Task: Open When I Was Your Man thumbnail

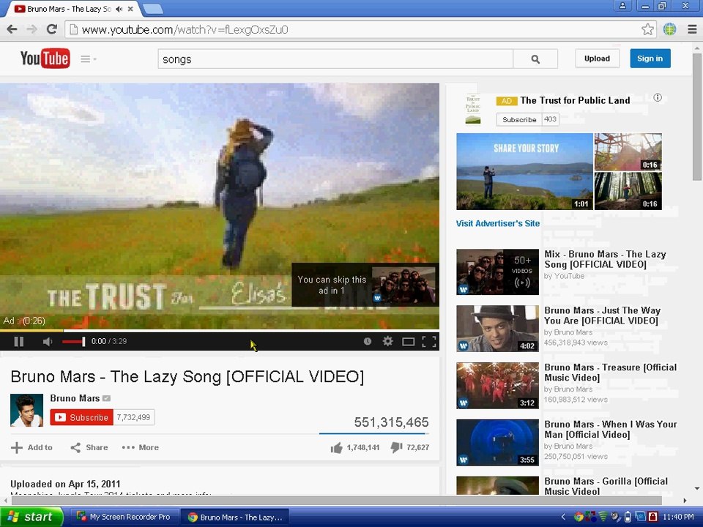Action: 497,442
